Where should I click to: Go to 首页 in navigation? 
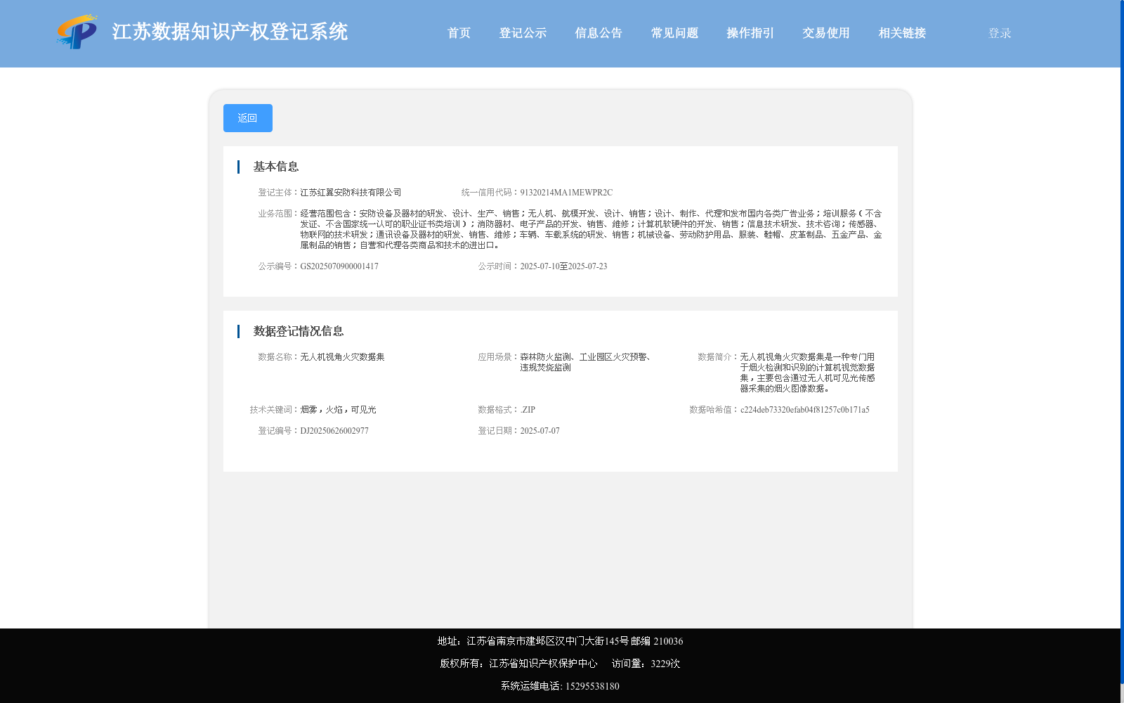(459, 33)
